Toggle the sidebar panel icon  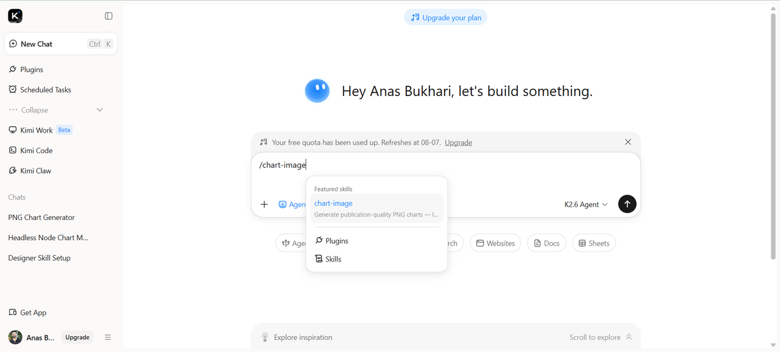tap(108, 16)
